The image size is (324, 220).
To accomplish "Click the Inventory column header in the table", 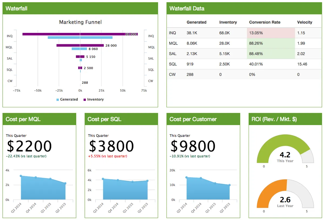I will [228, 22].
